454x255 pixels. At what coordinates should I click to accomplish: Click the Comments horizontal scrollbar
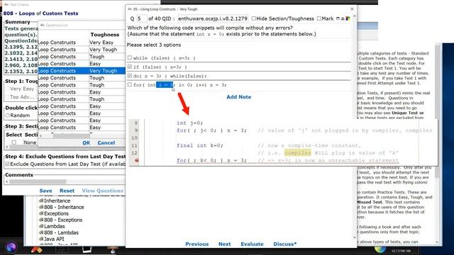pyautogui.click(x=38, y=182)
